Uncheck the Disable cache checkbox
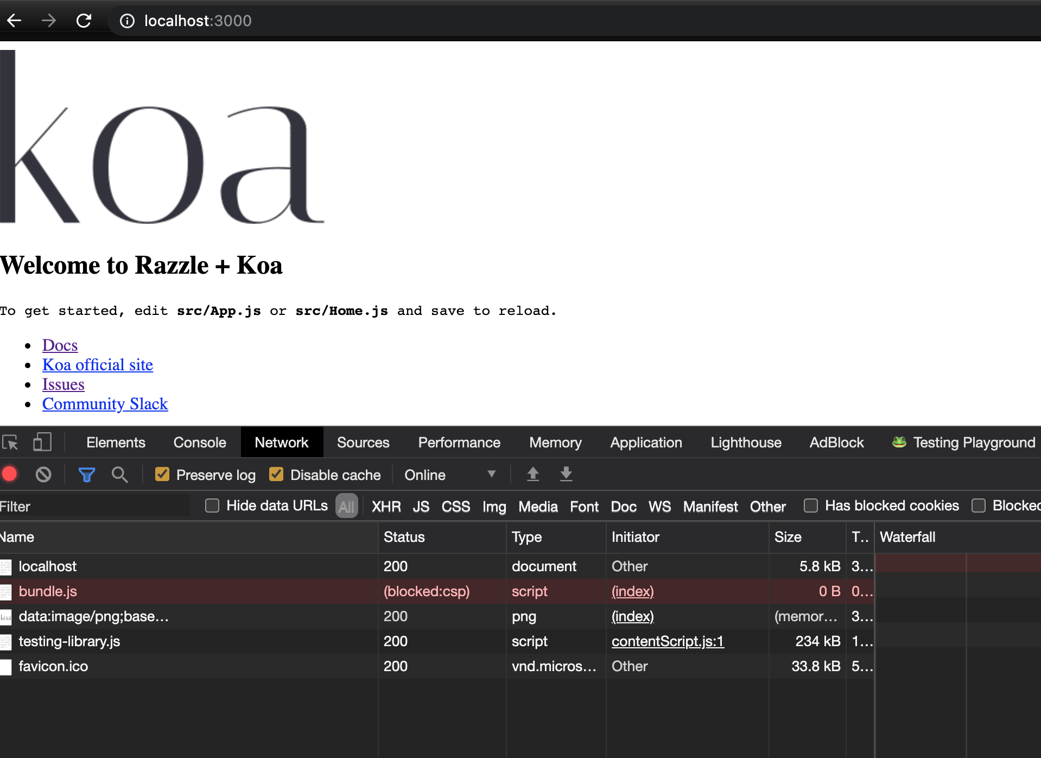The image size is (1041, 758). tap(276, 475)
